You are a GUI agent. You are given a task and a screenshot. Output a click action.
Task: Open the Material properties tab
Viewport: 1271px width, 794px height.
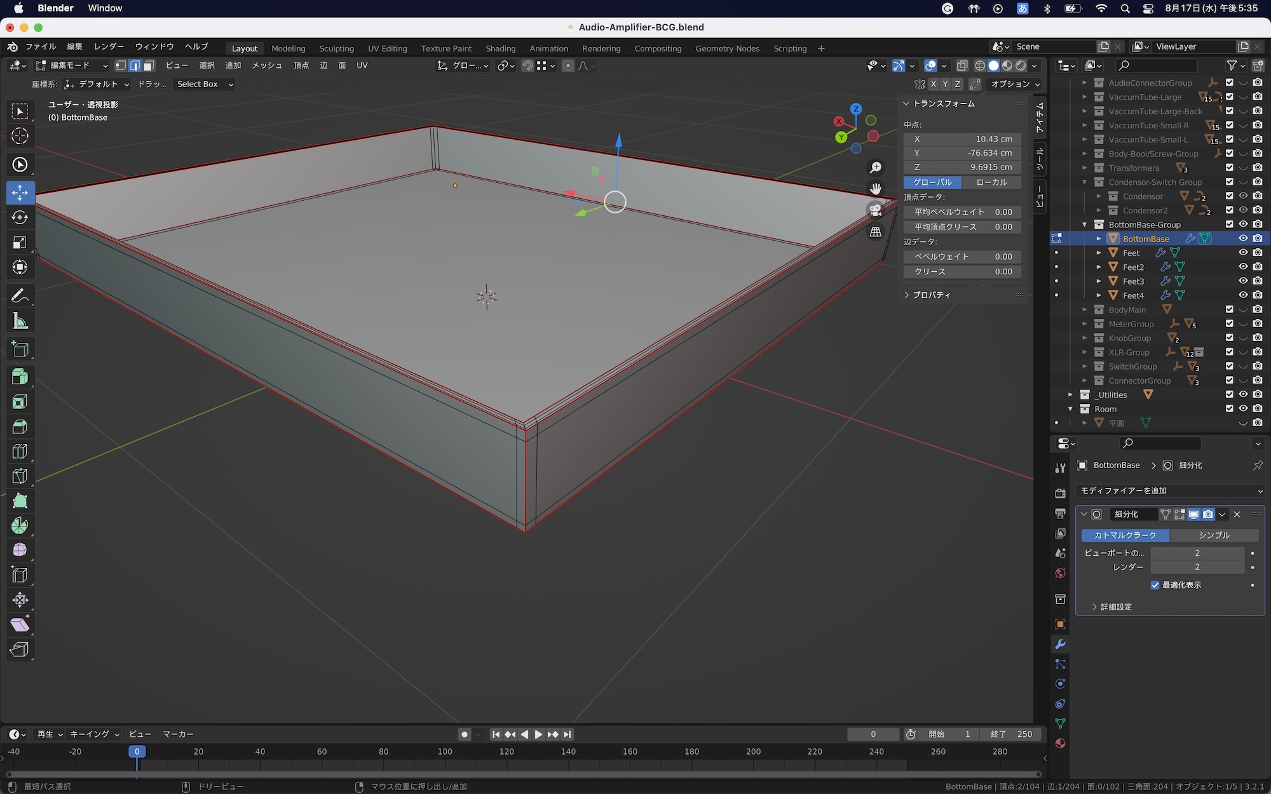(1060, 744)
